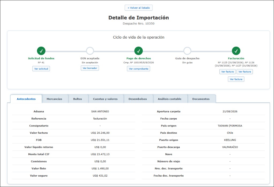
Task: Click the KEELUNG puerto origen value
Action: (230, 140)
